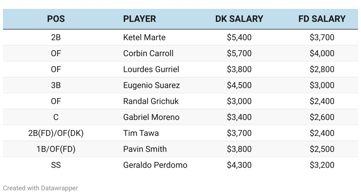Select Geraldo Perdomo in the table
The height and width of the screenshot is (195, 361).
pyautogui.click(x=155, y=165)
